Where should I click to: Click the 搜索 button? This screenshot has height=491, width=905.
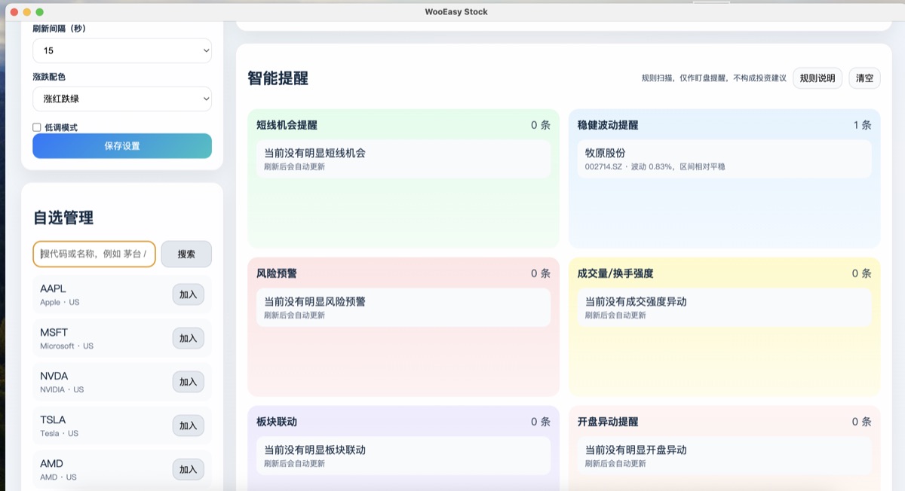coord(186,254)
